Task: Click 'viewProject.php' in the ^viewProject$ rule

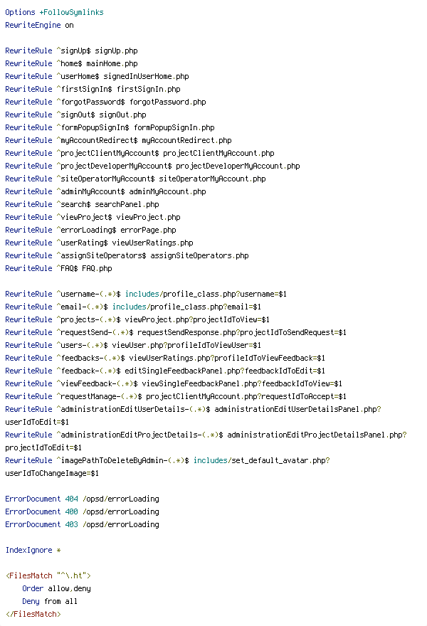Action: [149, 217]
